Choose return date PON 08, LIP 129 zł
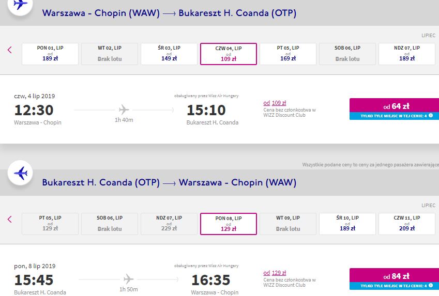 pos(229,224)
